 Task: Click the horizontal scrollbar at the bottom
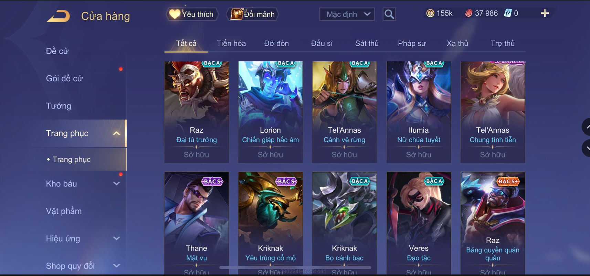(295, 267)
